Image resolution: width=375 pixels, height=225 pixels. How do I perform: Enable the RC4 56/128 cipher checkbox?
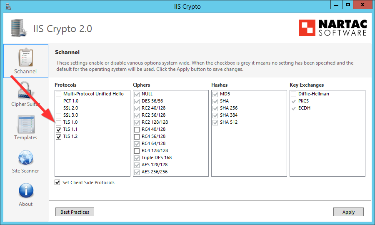137,137
